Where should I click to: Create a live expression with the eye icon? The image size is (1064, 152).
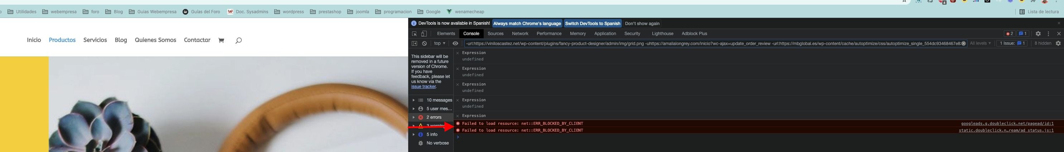[x=455, y=43]
